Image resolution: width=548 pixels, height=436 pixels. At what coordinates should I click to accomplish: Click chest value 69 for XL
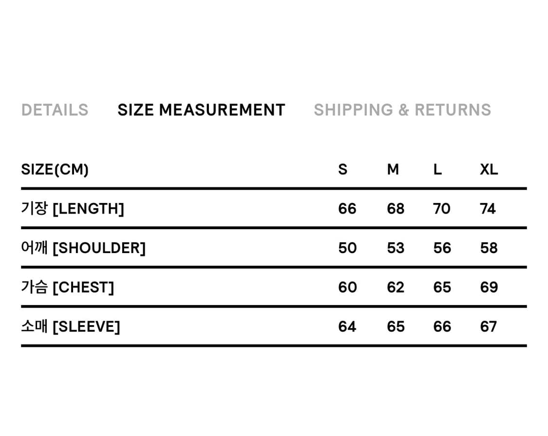489,287
